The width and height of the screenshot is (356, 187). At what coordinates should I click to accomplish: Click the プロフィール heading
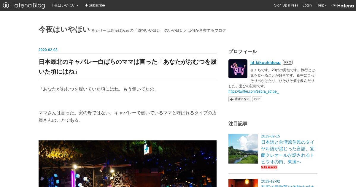coord(243,52)
